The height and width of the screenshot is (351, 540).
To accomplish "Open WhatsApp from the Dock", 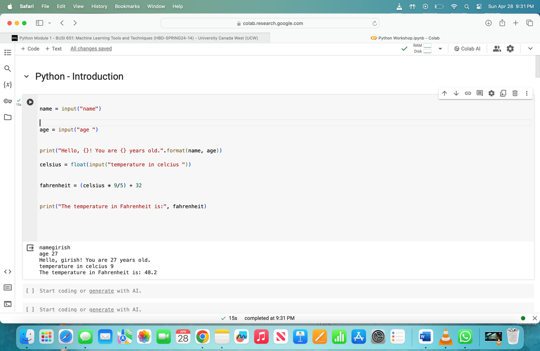I will [x=466, y=336].
